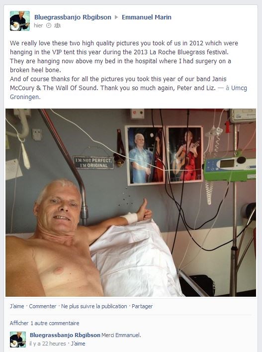The image size is (262, 352).
Task: Click Commenter to write a comment
Action: (x=43, y=306)
